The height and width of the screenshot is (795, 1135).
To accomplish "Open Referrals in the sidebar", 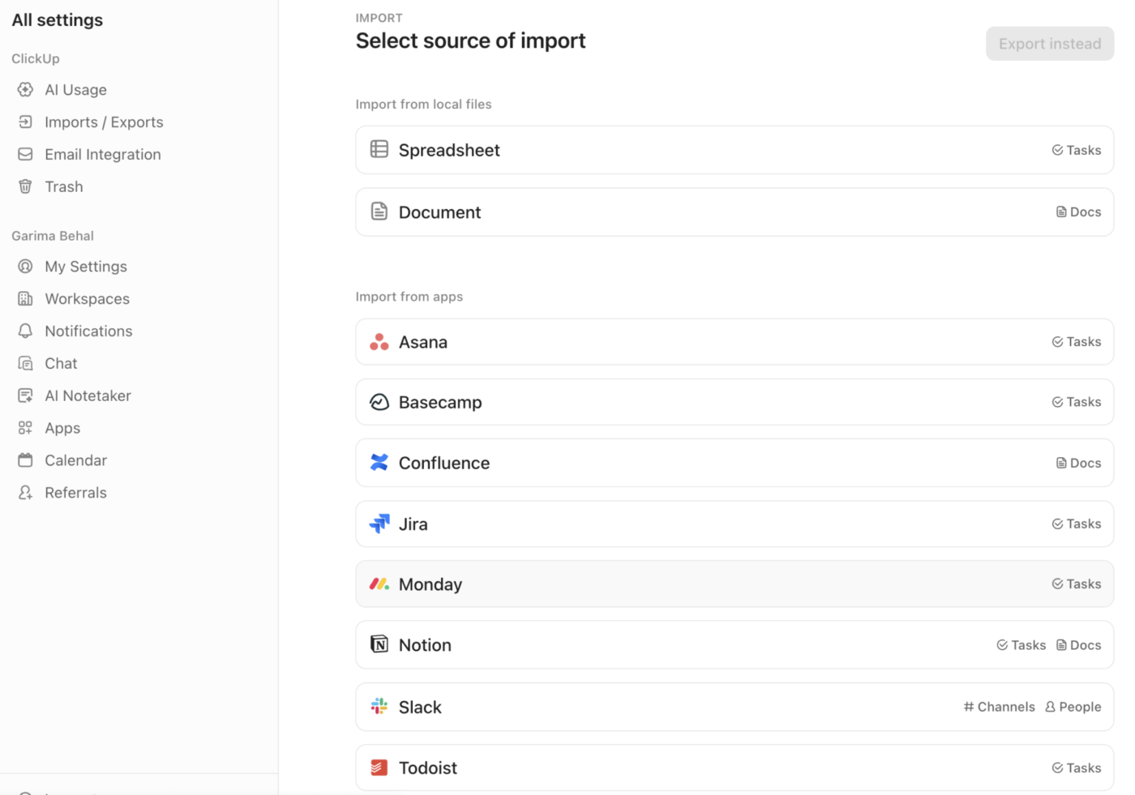I will point(75,493).
